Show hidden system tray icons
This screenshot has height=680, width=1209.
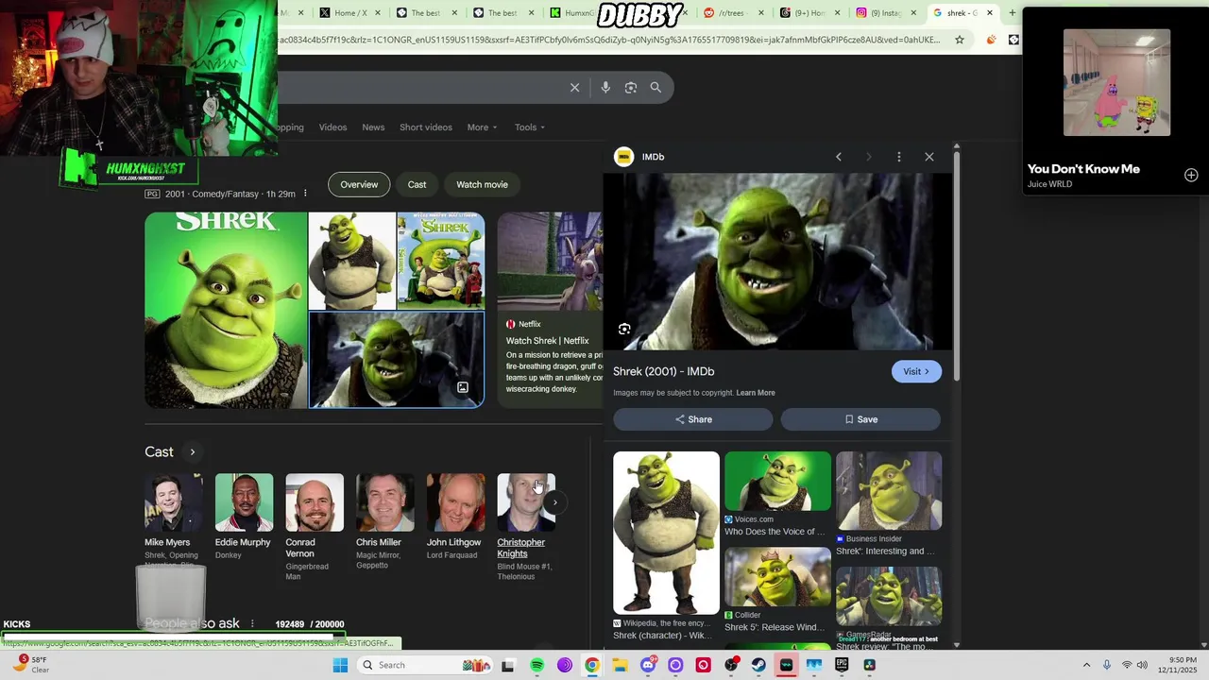1086,665
